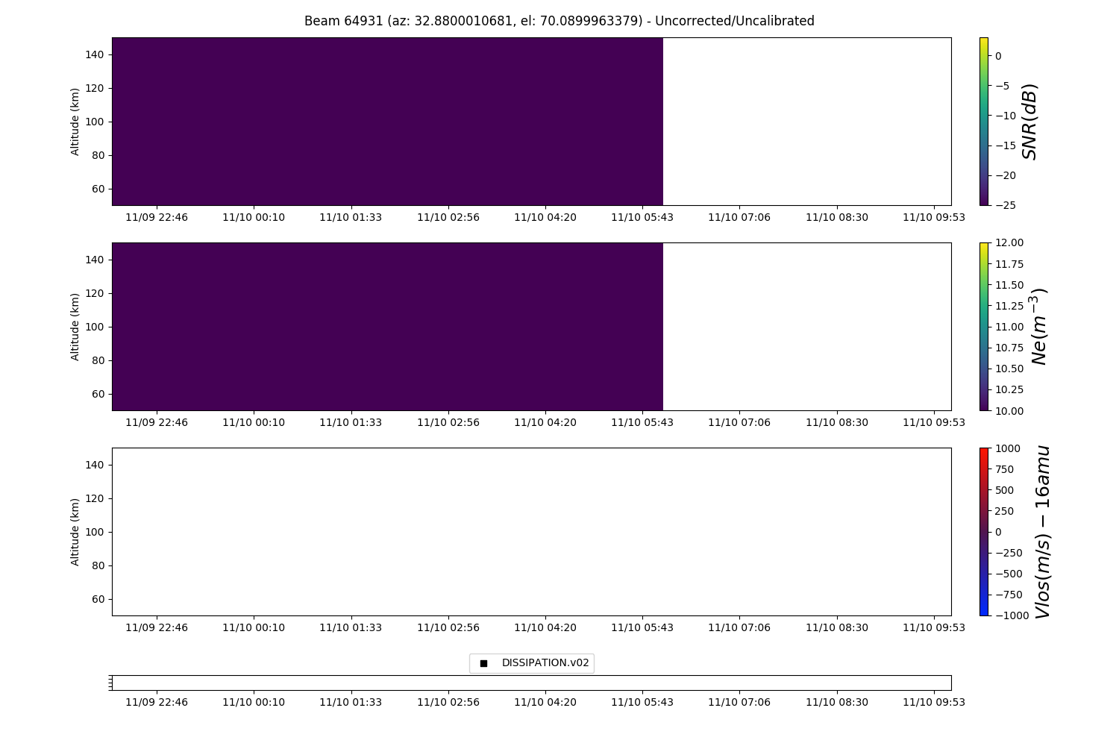This screenshot has height=746, width=1119.
Task: Click the Ne(m^-3) colorbar label
Action: (1038, 326)
